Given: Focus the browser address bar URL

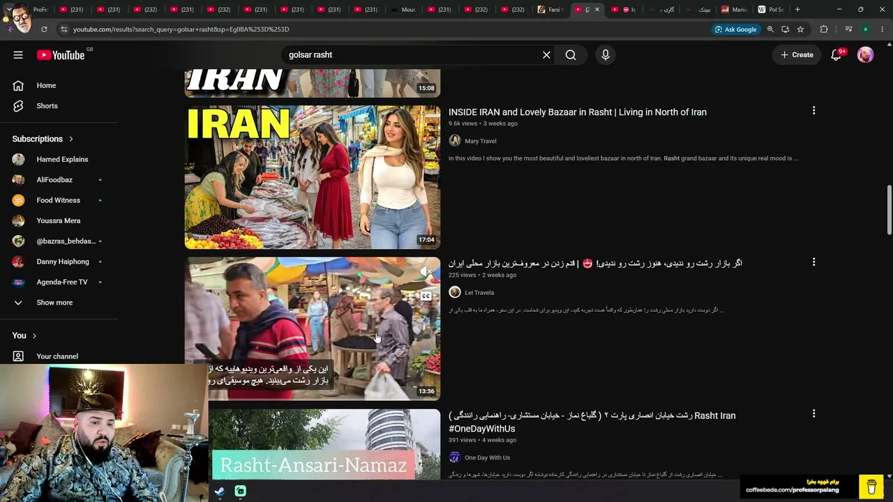Looking at the screenshot, I should (x=181, y=29).
